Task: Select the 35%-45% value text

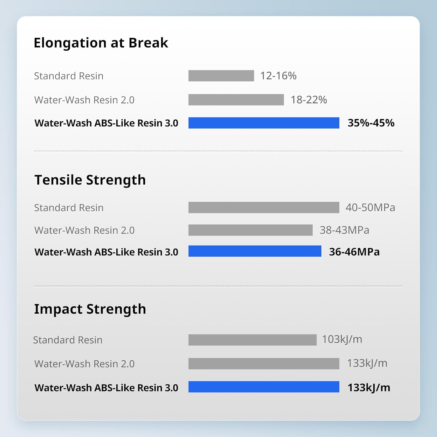Action: point(371,123)
